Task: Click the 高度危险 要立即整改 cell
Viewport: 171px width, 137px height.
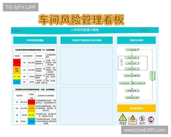Action: [x=40, y=70]
